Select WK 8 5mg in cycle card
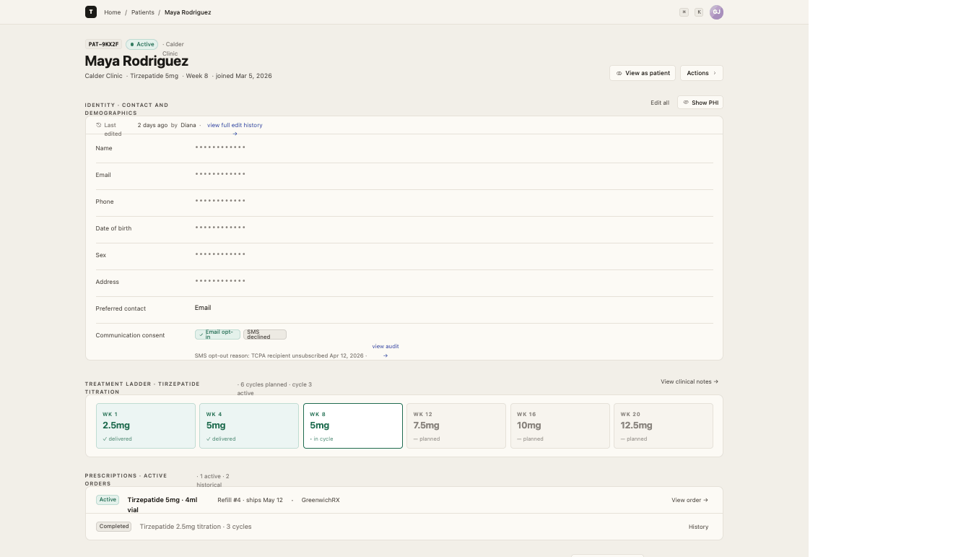The width and height of the screenshot is (953, 557). [353, 426]
